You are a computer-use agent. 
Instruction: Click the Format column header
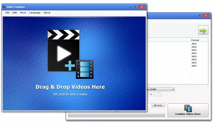coord(195,40)
